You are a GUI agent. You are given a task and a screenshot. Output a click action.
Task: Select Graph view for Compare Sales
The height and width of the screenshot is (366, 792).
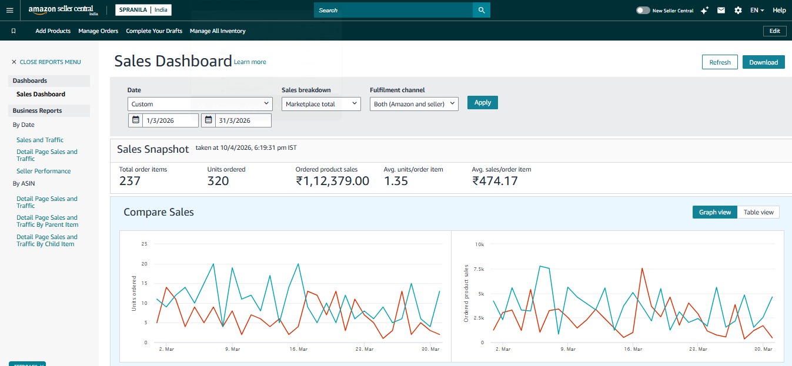(x=714, y=212)
